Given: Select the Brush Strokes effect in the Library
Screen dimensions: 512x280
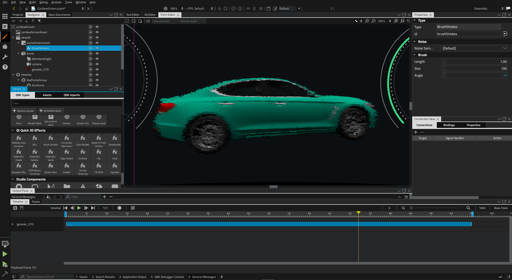Looking at the screenshot, I should pos(51,140).
